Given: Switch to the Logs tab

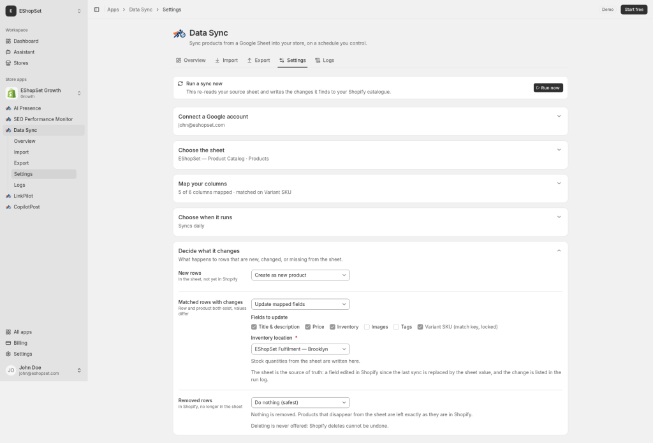Looking at the screenshot, I should [x=325, y=61].
